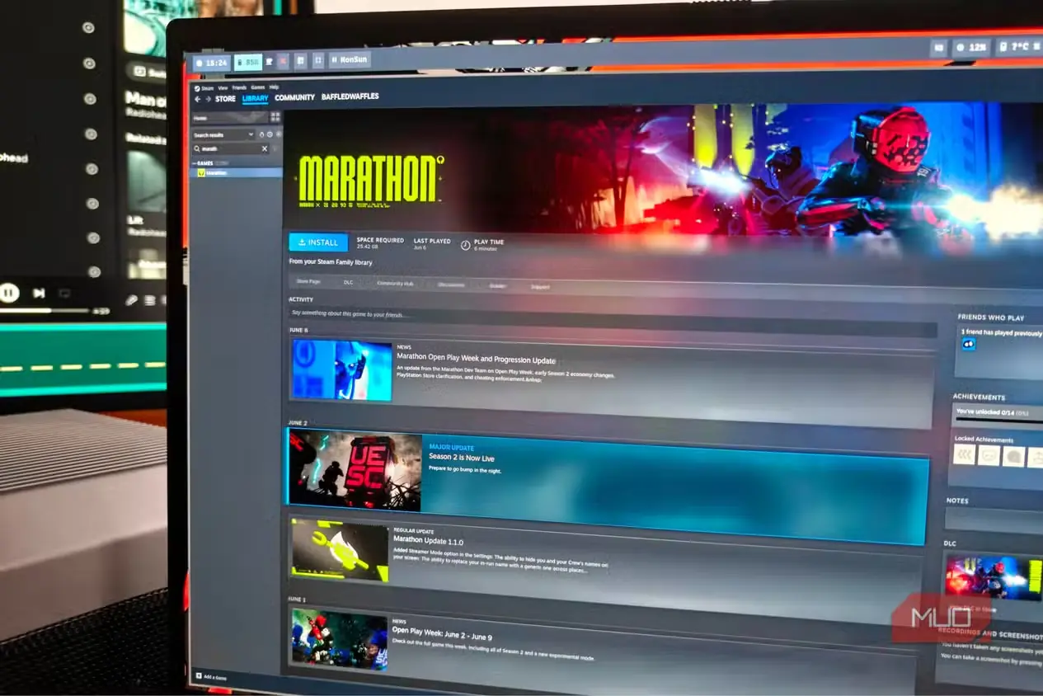Open the BAFFLEDWAFFLES profile tab

coord(350,96)
